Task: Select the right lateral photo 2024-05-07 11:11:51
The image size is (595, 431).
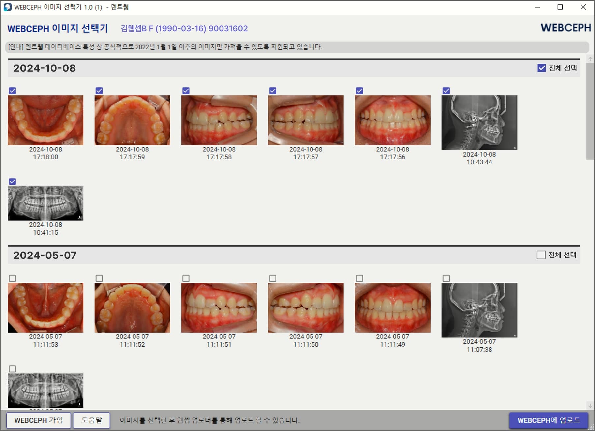Action: tap(219, 308)
